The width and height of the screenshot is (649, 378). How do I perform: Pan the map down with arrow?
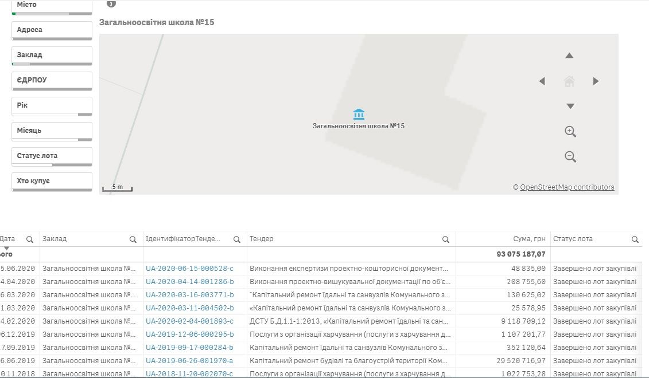tap(570, 106)
